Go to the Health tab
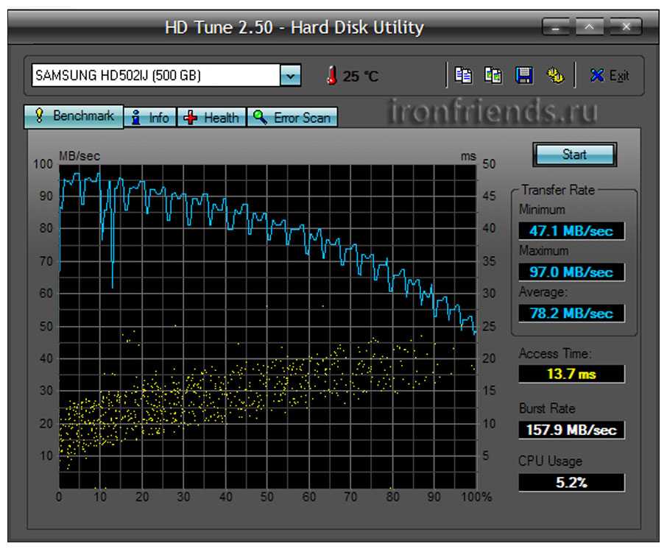The width and height of the screenshot is (667, 549). 212,117
